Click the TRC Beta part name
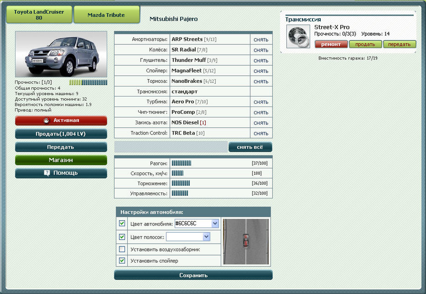 183,133
